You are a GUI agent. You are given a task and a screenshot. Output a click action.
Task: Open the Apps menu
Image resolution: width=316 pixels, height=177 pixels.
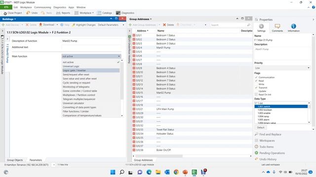pyautogui.click(x=71, y=7)
